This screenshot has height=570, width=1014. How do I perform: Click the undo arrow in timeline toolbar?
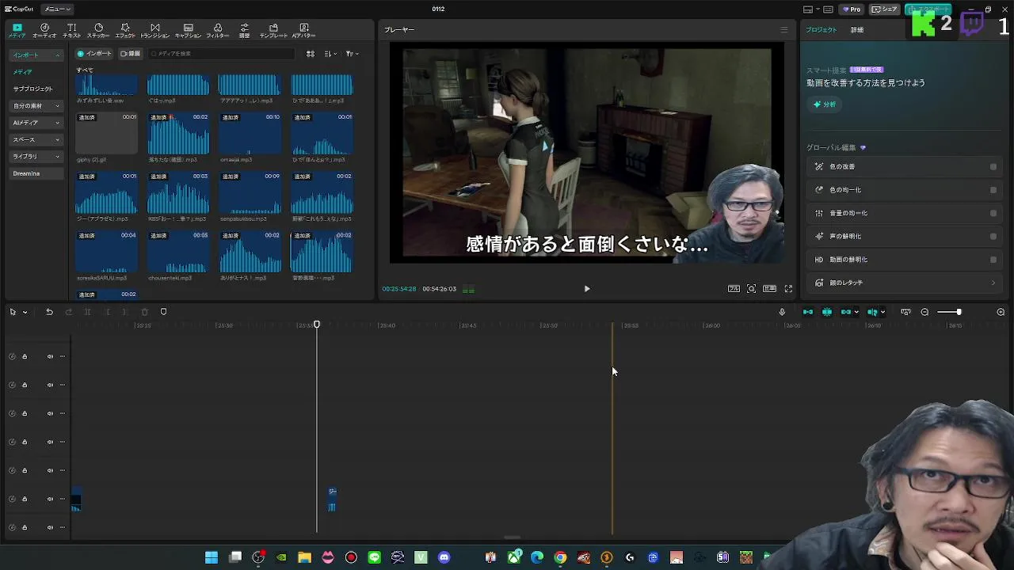(49, 312)
